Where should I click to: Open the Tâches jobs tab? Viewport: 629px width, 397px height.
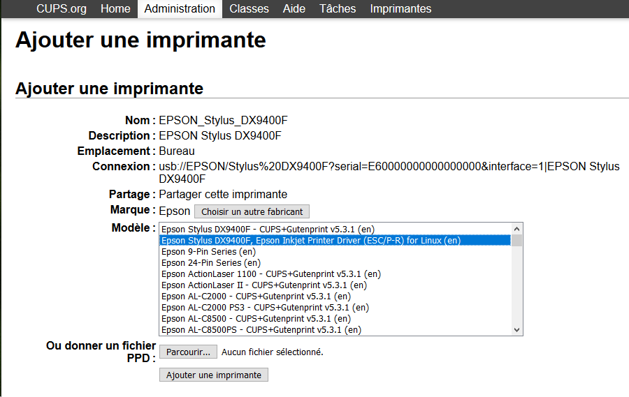click(338, 9)
